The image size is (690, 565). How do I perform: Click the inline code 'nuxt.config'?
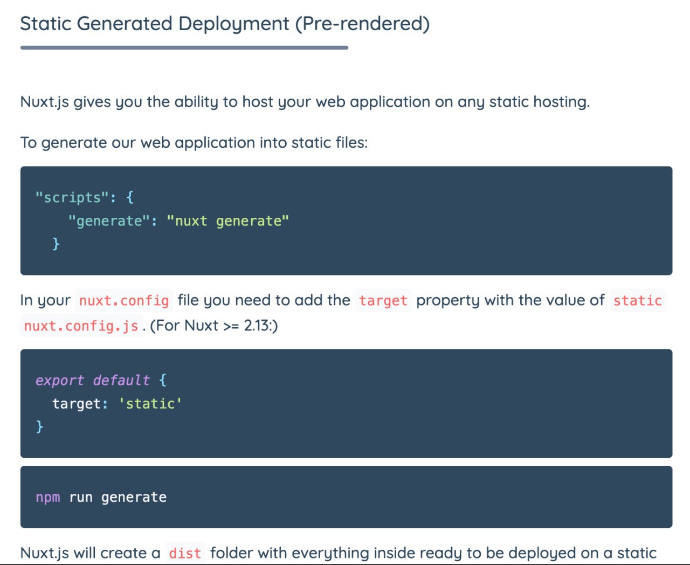pyautogui.click(x=124, y=300)
